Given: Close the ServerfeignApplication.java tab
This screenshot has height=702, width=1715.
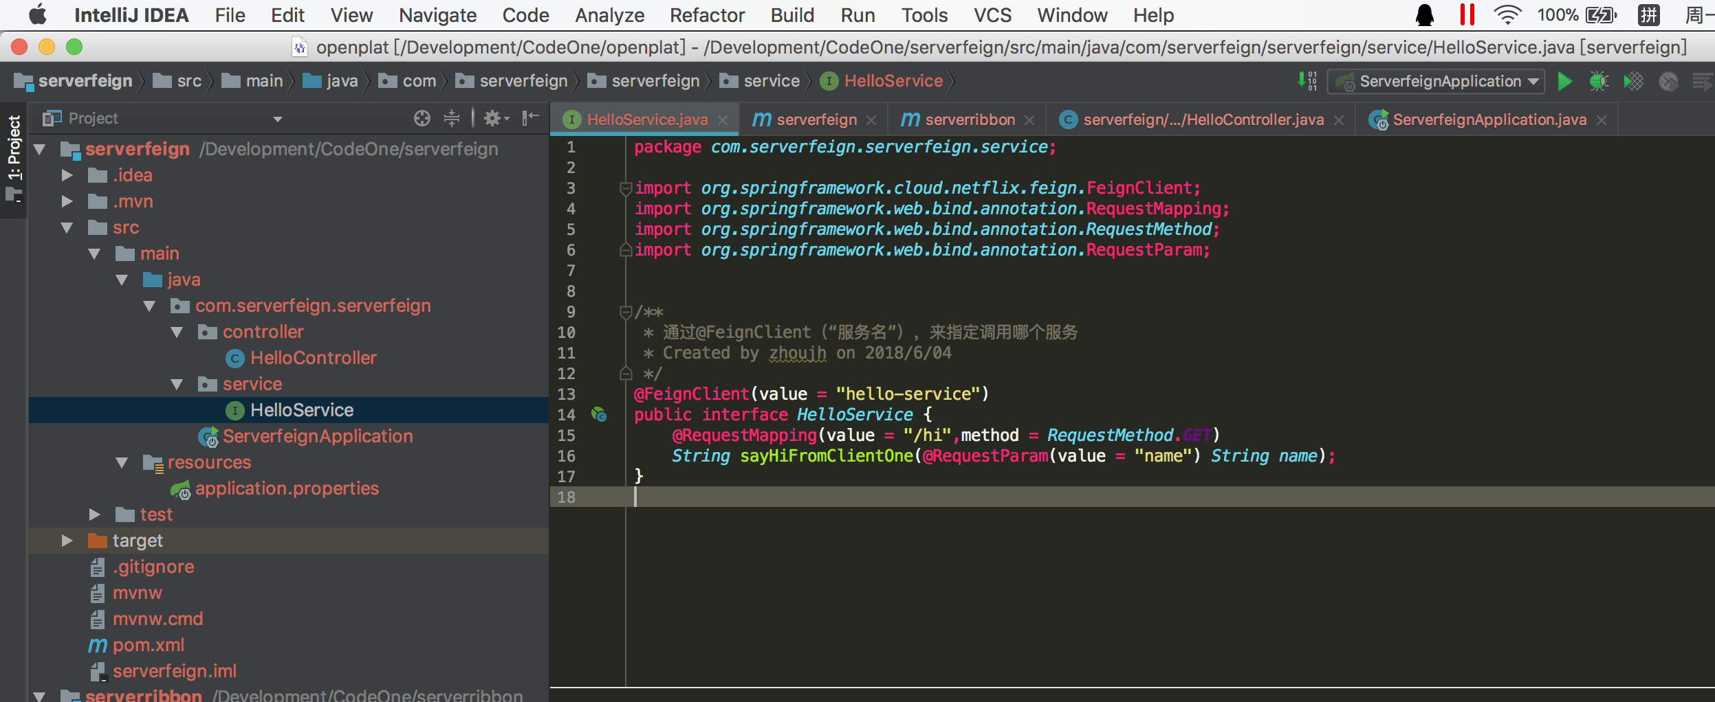Looking at the screenshot, I should [1602, 120].
